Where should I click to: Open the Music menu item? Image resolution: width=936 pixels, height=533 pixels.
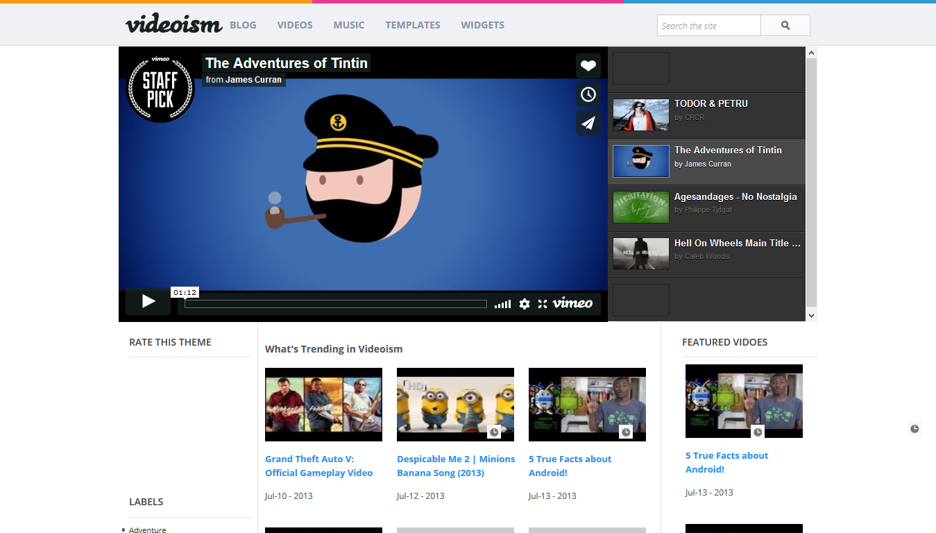(x=348, y=25)
